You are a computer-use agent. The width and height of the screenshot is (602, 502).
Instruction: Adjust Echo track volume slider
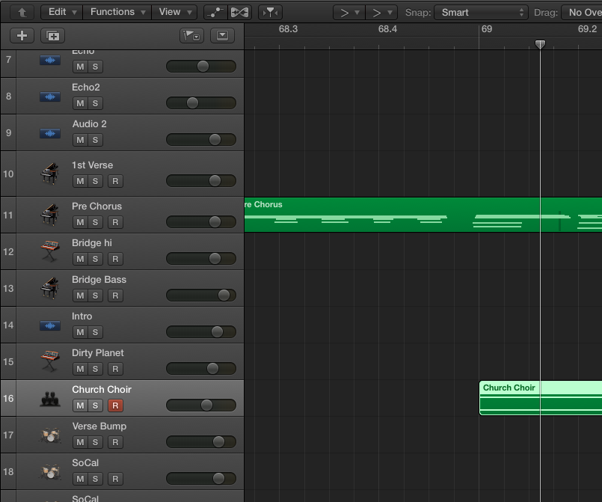(x=201, y=67)
